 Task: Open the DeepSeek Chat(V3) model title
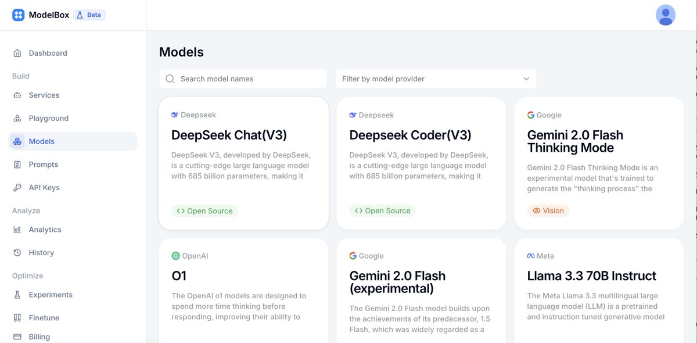[x=229, y=135]
